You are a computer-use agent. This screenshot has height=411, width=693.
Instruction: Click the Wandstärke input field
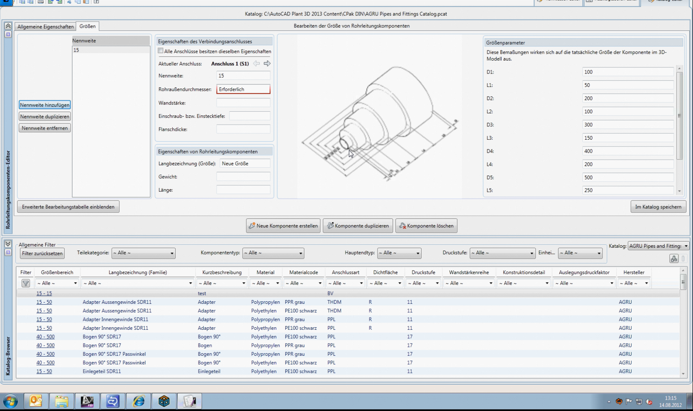click(243, 103)
